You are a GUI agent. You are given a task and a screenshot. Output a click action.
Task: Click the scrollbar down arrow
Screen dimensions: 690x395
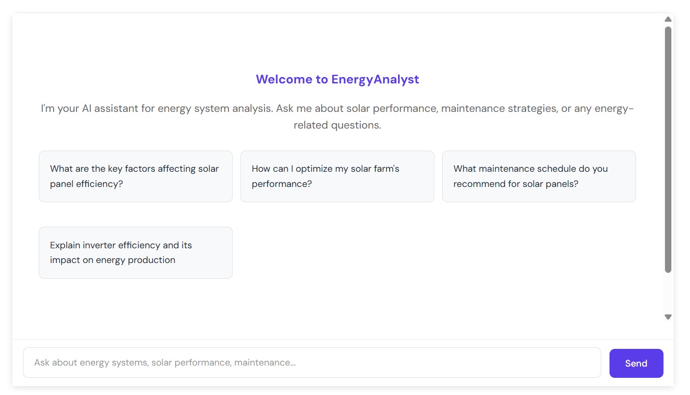[668, 317]
